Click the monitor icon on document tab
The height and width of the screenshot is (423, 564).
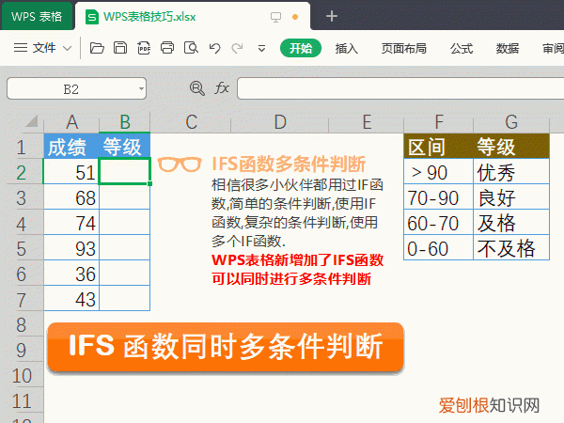[275, 17]
